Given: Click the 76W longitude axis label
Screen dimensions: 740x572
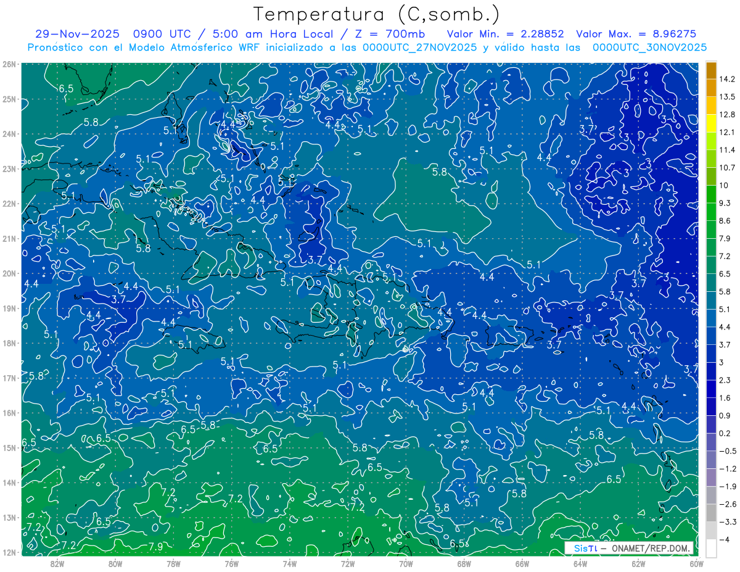Looking at the screenshot, I should click(x=231, y=563).
